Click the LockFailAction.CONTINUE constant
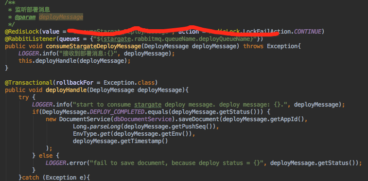This screenshot has height=181, width=368. pyautogui.click(x=282, y=32)
